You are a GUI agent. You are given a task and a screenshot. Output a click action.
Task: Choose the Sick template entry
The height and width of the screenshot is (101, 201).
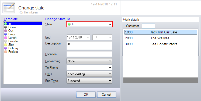coord(23,45)
